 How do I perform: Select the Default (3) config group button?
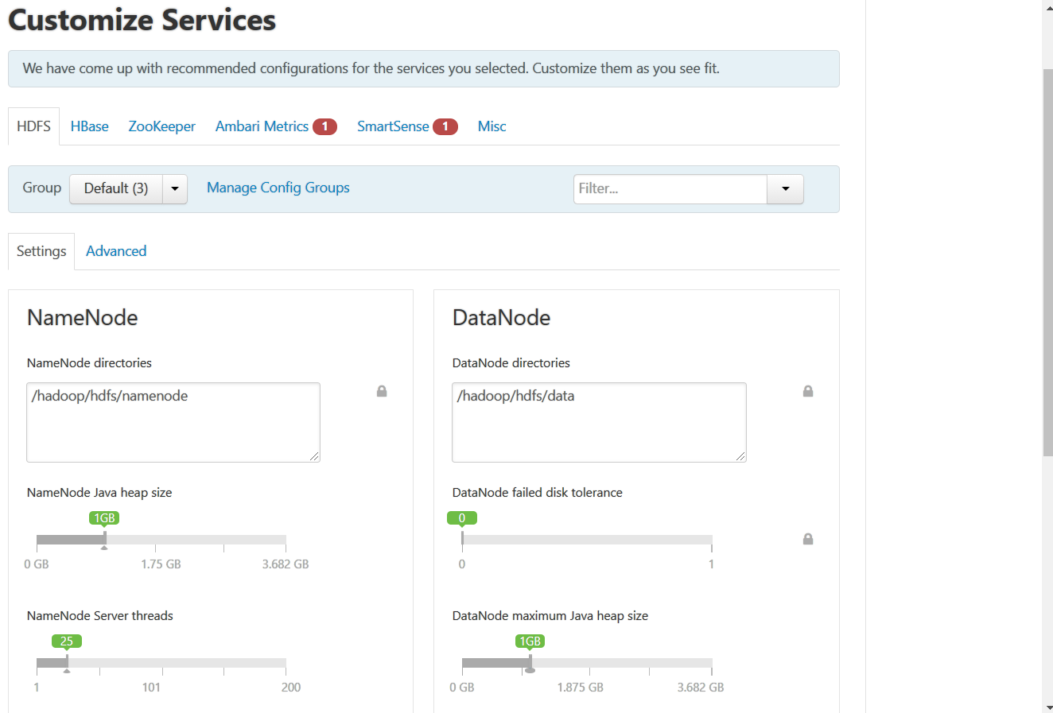tap(116, 189)
